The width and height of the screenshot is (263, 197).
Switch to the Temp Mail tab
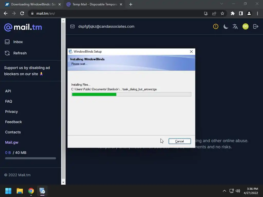95,4
